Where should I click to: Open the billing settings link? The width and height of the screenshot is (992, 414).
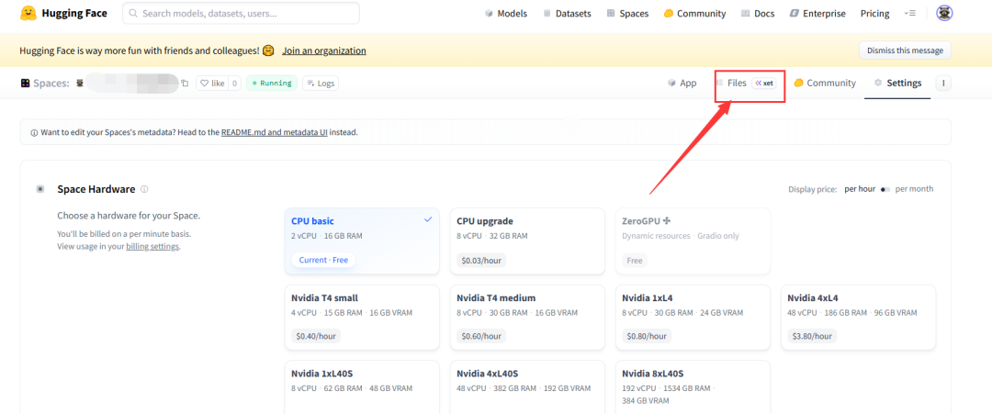(x=152, y=247)
